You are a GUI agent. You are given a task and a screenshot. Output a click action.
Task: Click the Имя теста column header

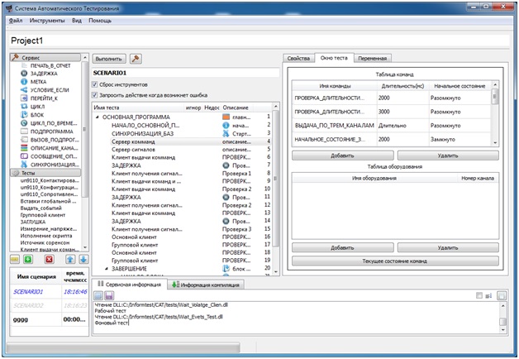138,108
